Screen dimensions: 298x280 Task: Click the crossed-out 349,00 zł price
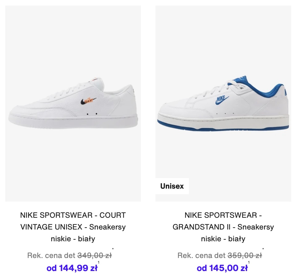95,256
